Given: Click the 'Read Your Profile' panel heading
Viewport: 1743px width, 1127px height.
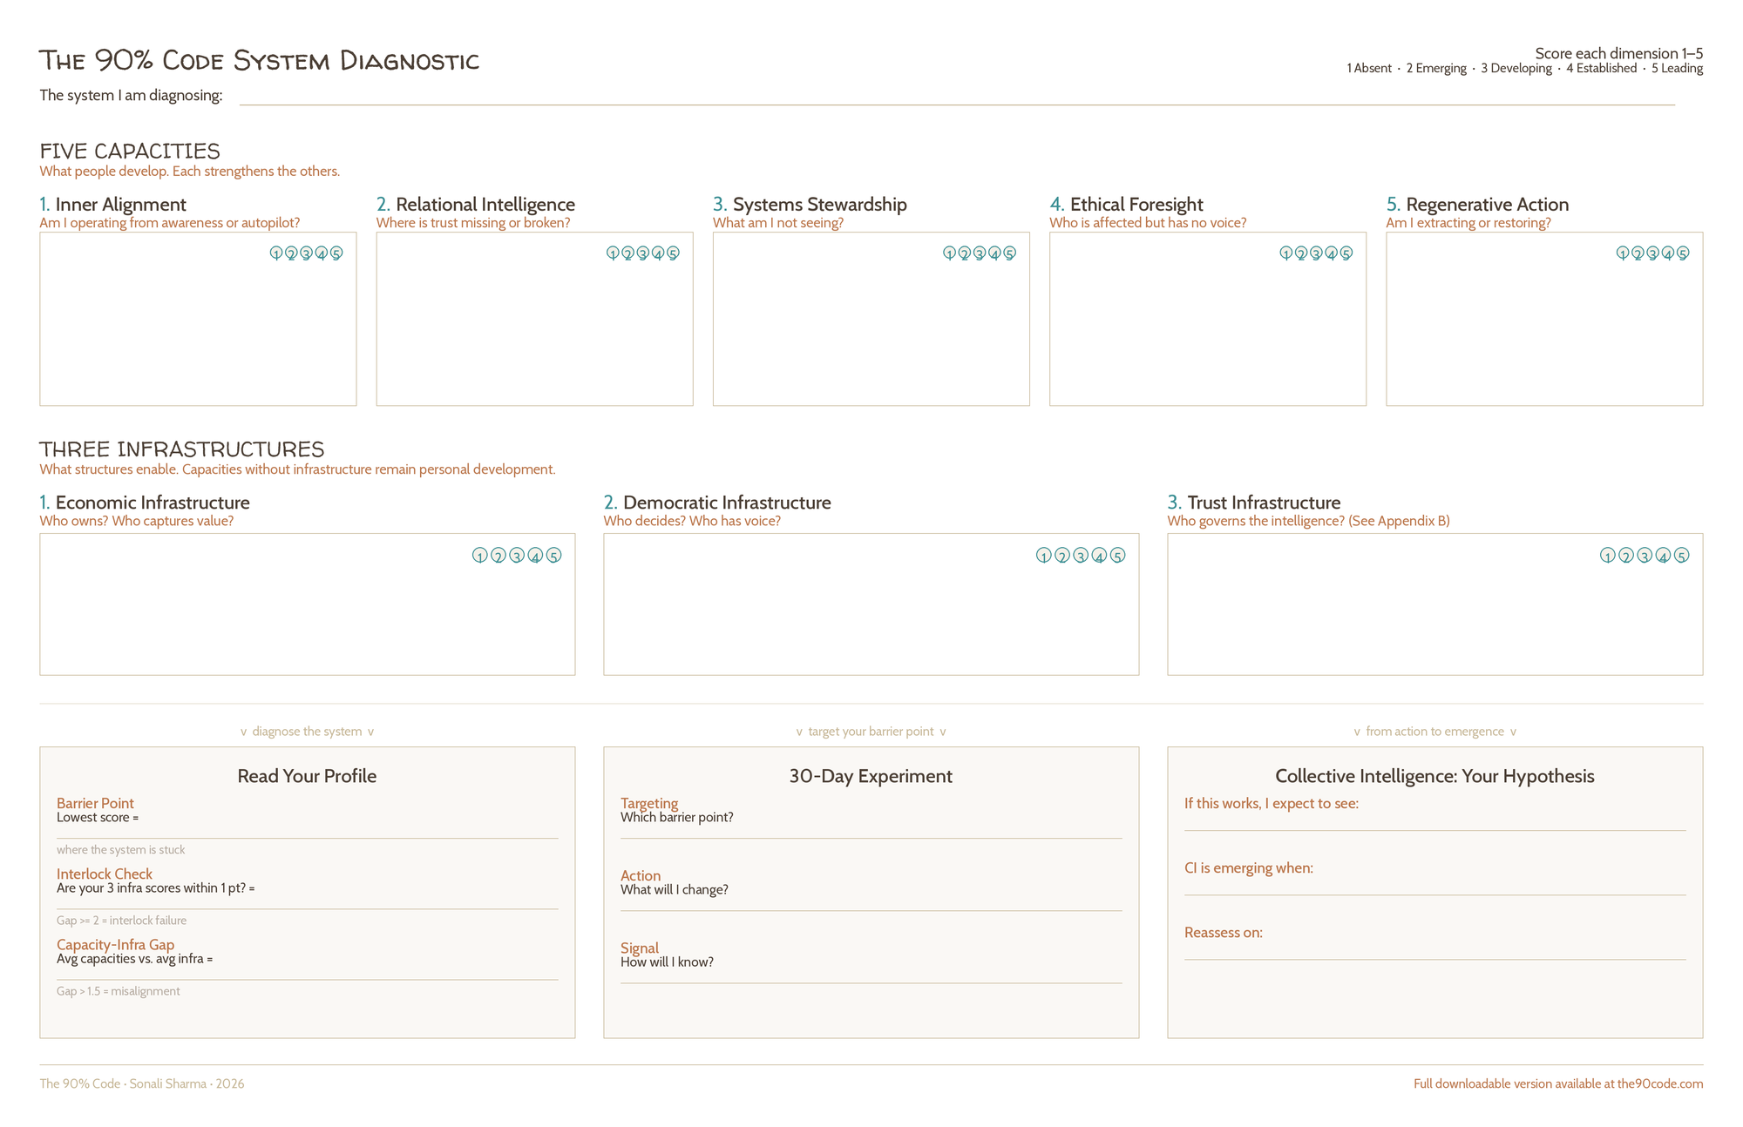Looking at the screenshot, I should click(x=307, y=776).
